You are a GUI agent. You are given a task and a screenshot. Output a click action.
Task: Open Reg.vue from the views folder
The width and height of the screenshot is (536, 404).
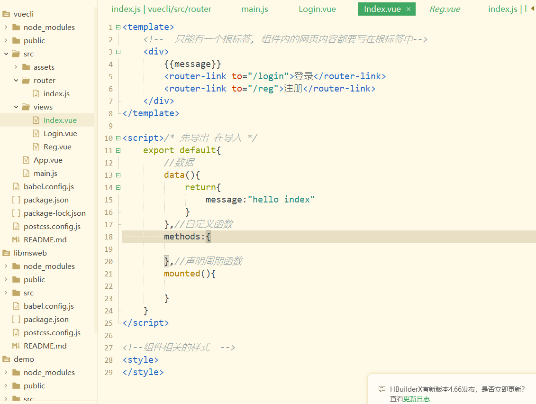(57, 147)
